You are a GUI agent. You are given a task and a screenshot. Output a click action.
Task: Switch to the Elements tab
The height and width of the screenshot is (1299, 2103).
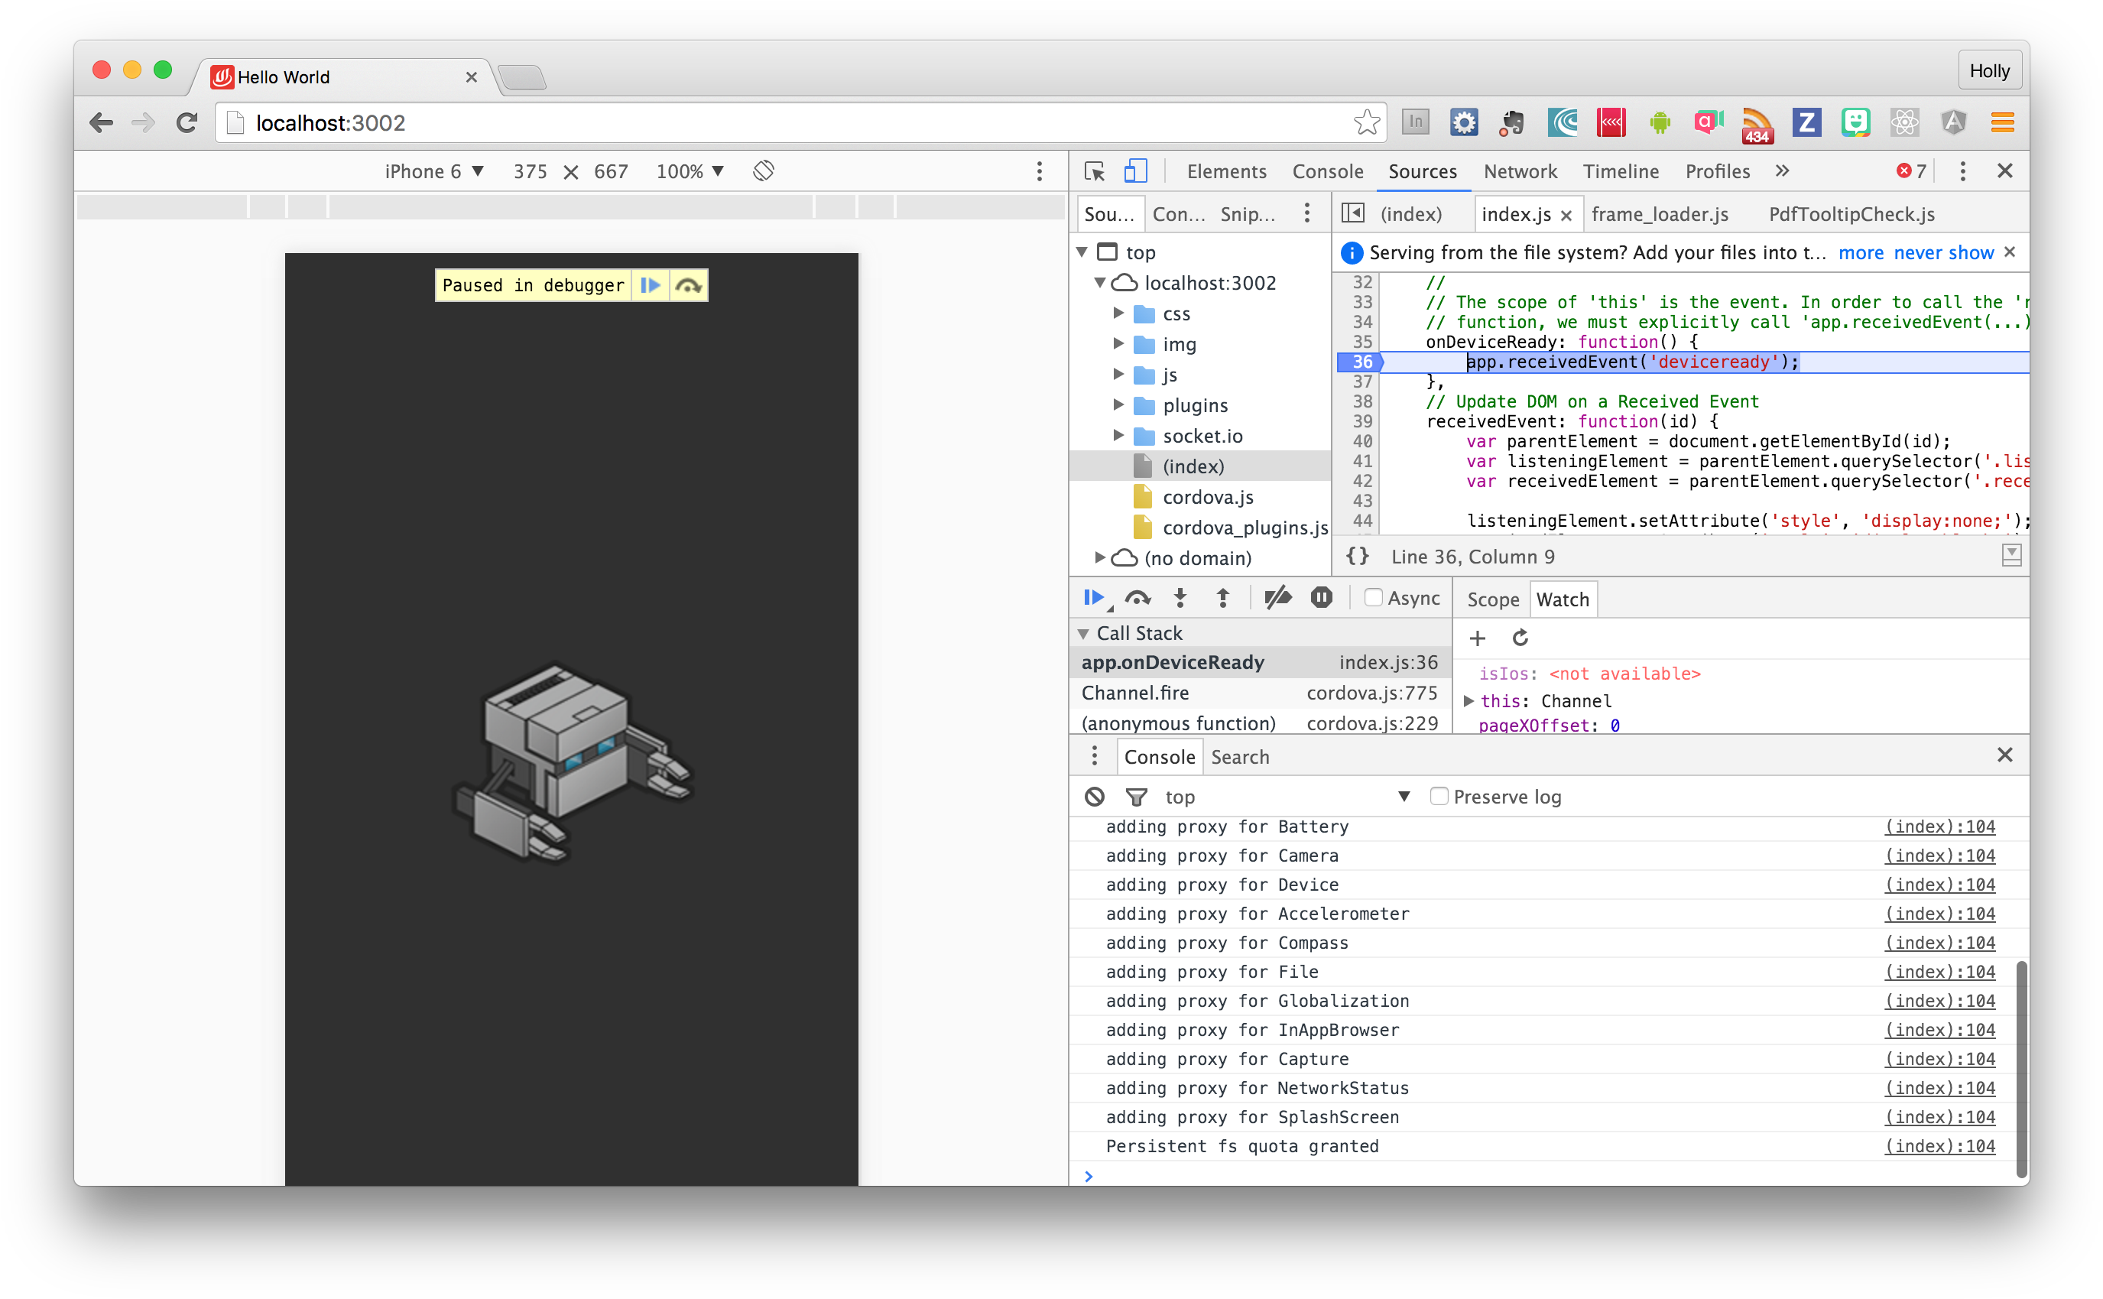[x=1225, y=171]
